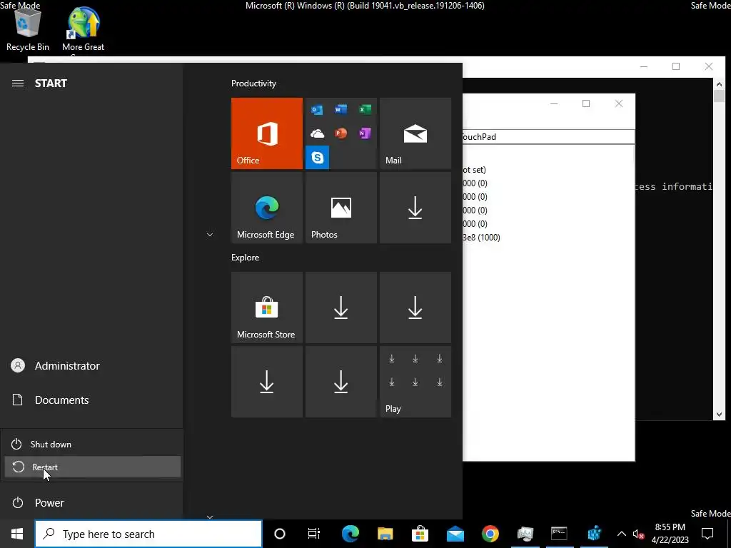Open OneNote in the Office apps tile
Viewport: 731px width, 548px height.
(365, 133)
